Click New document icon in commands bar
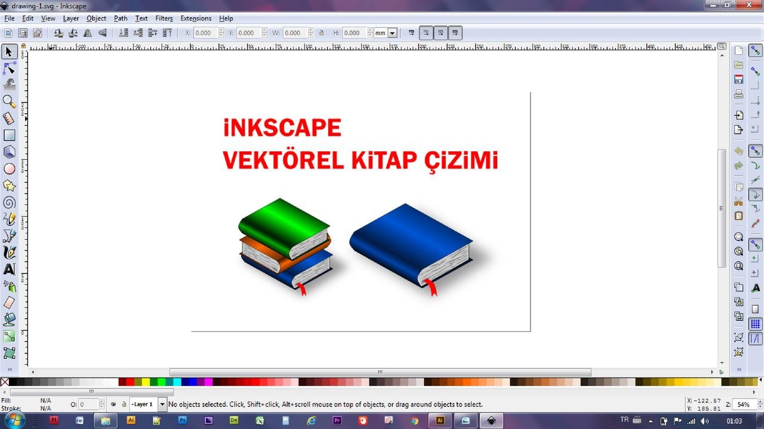This screenshot has height=429, width=764. click(x=739, y=51)
